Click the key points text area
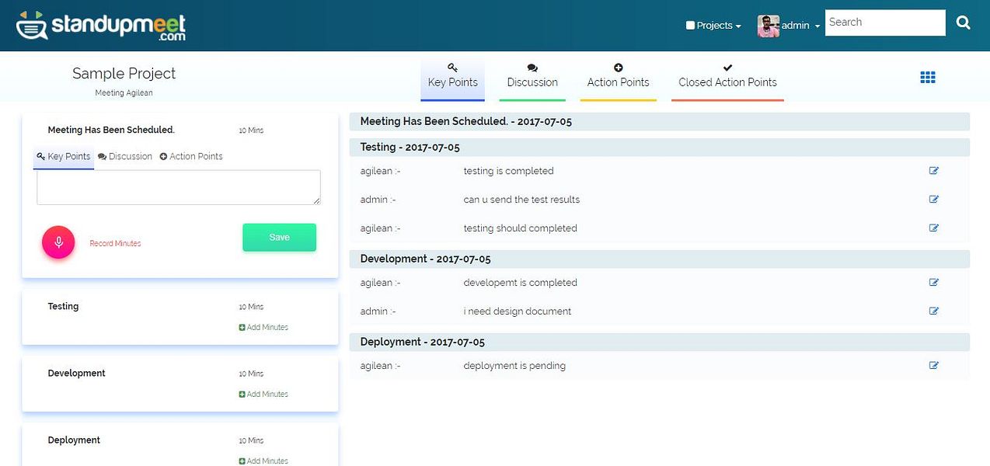This screenshot has height=466, width=990. pyautogui.click(x=179, y=188)
